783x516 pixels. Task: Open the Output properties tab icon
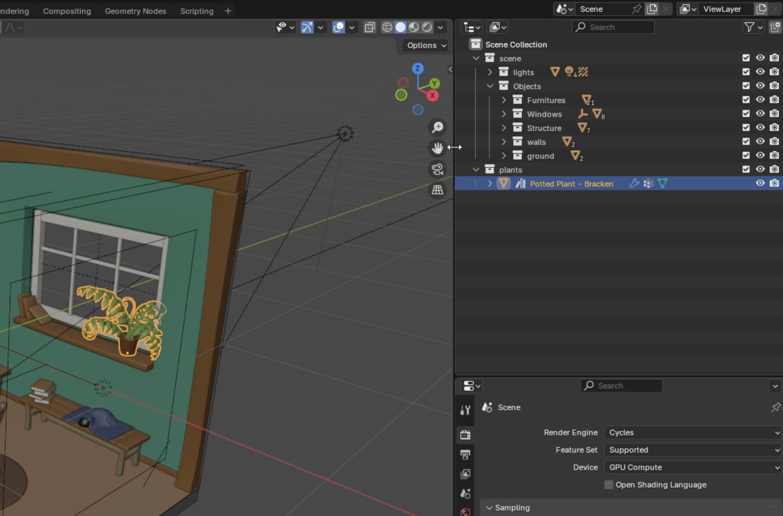coord(465,454)
